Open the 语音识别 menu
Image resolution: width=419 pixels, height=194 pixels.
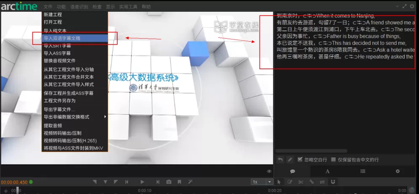coord(79,7)
